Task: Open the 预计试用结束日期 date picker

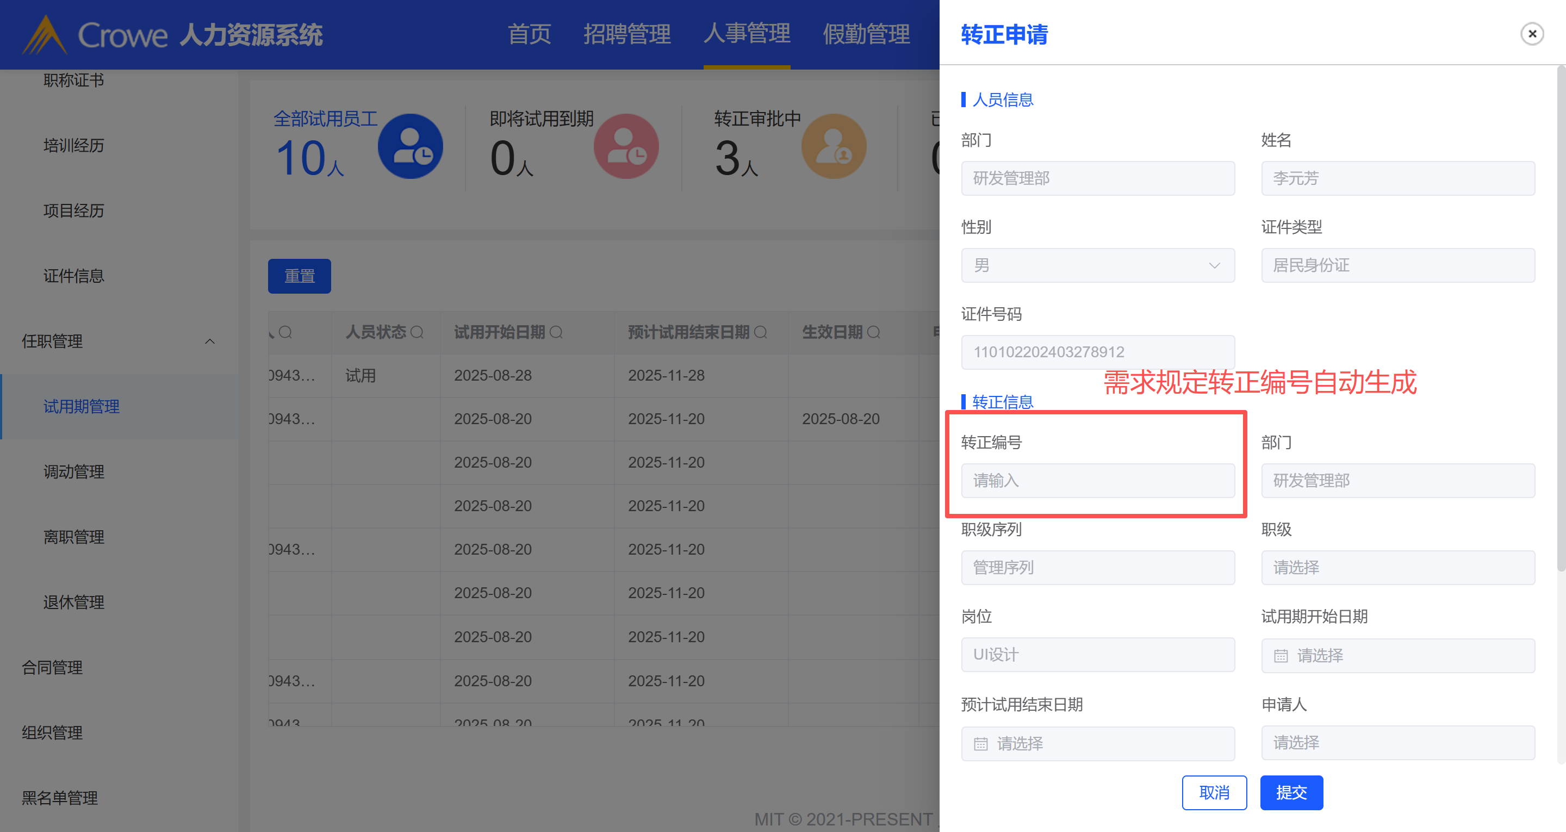Action: pyautogui.click(x=1097, y=743)
